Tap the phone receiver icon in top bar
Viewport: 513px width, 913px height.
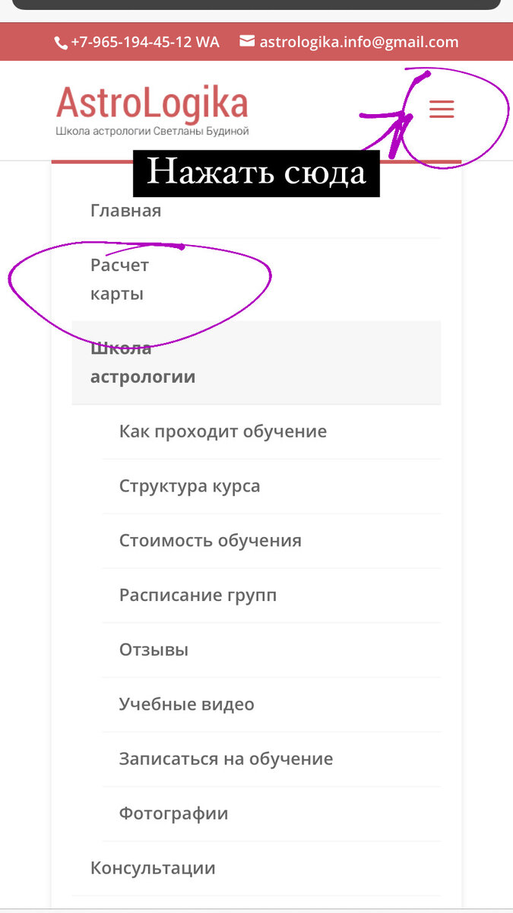click(x=60, y=41)
